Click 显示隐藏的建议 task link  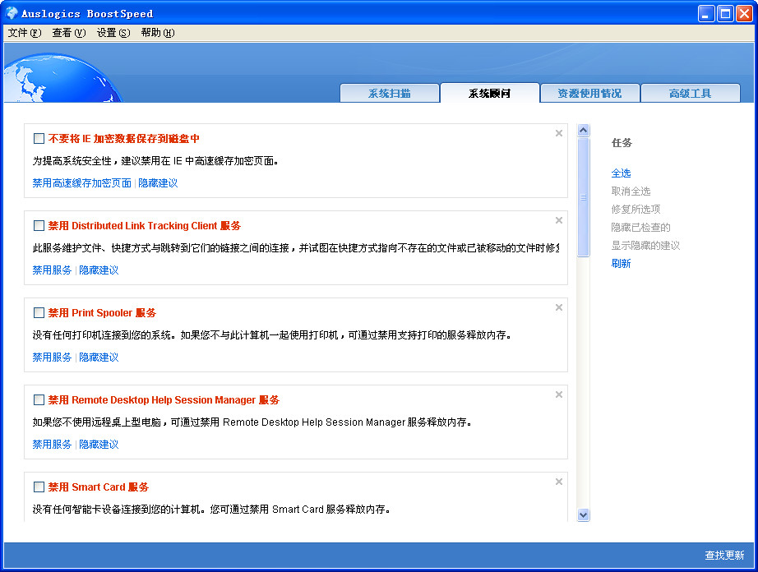click(645, 246)
